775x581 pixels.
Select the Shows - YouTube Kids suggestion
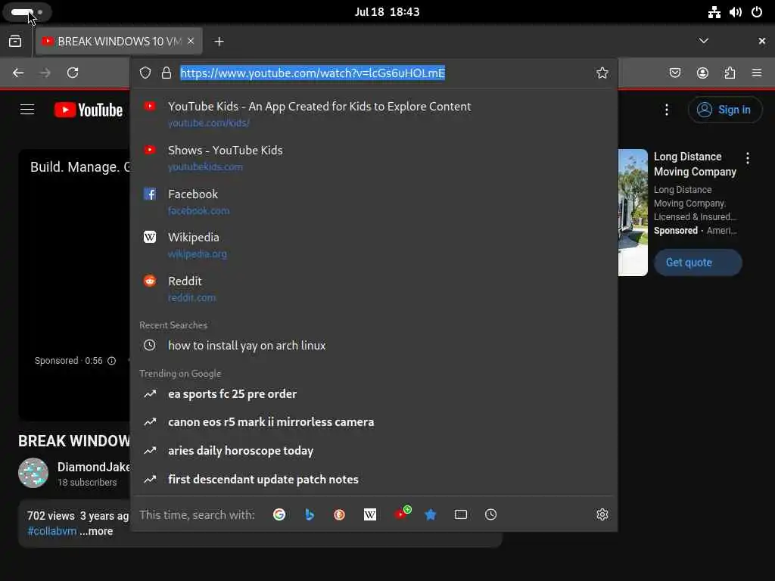(x=374, y=158)
